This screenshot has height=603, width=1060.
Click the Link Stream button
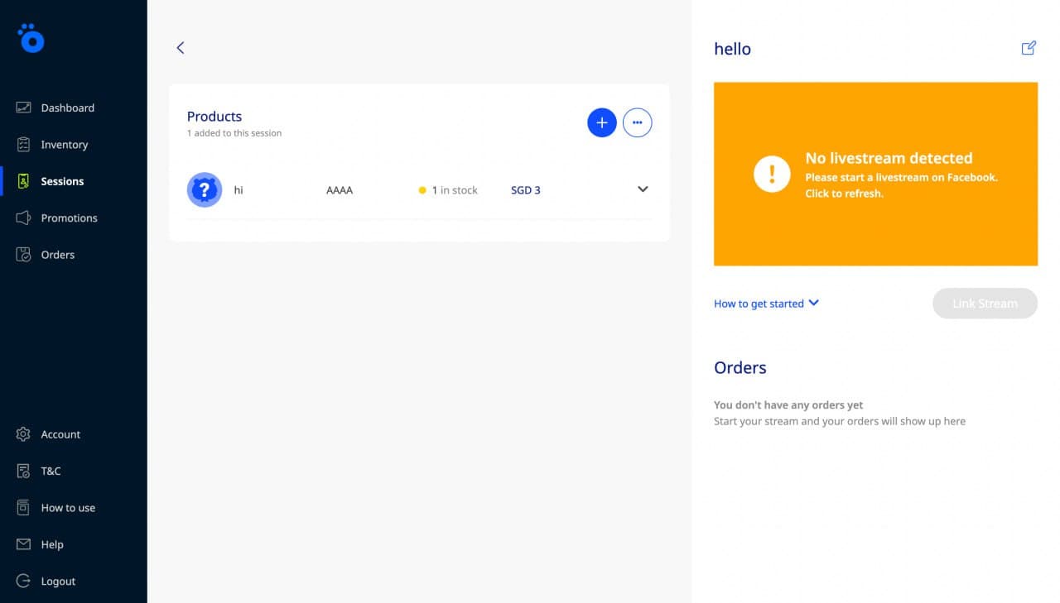pyautogui.click(x=985, y=304)
